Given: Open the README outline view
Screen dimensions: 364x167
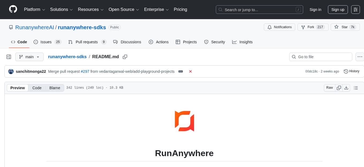Looking at the screenshot, I should [x=356, y=88].
